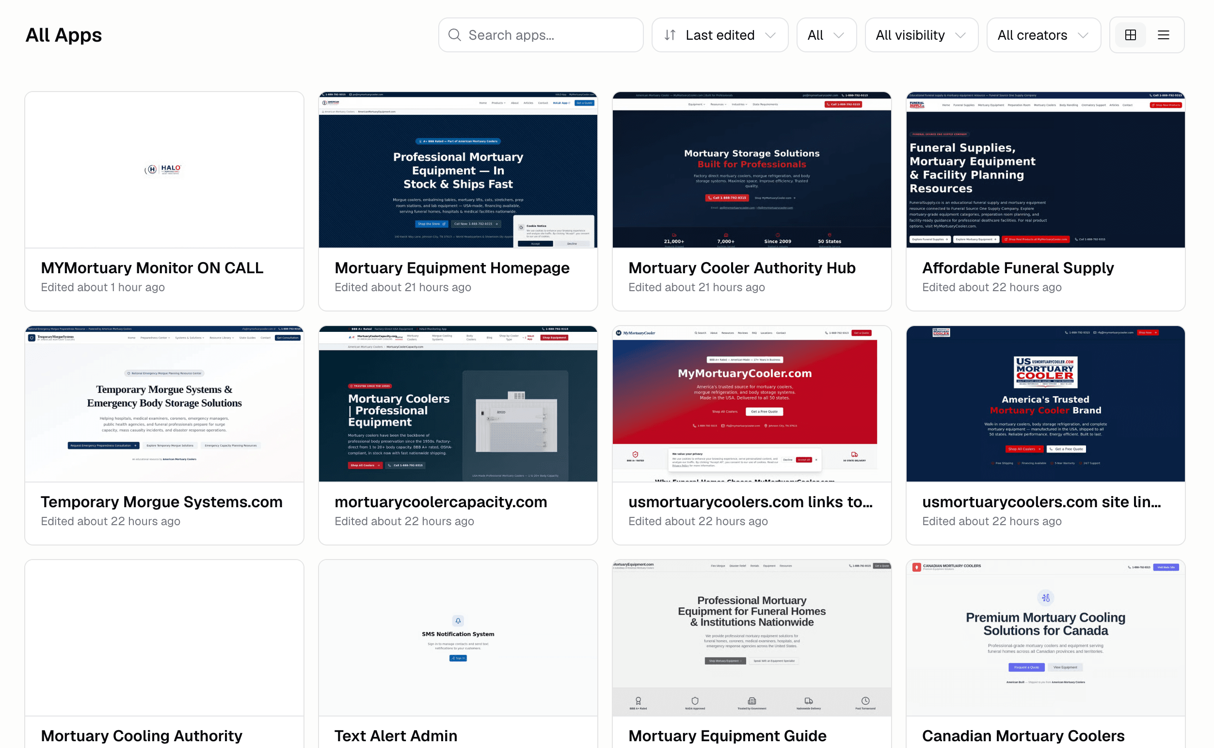This screenshot has height=748, width=1214.
Task: Click the usmortuarycoolers.com site lin... title
Action: tap(1041, 501)
